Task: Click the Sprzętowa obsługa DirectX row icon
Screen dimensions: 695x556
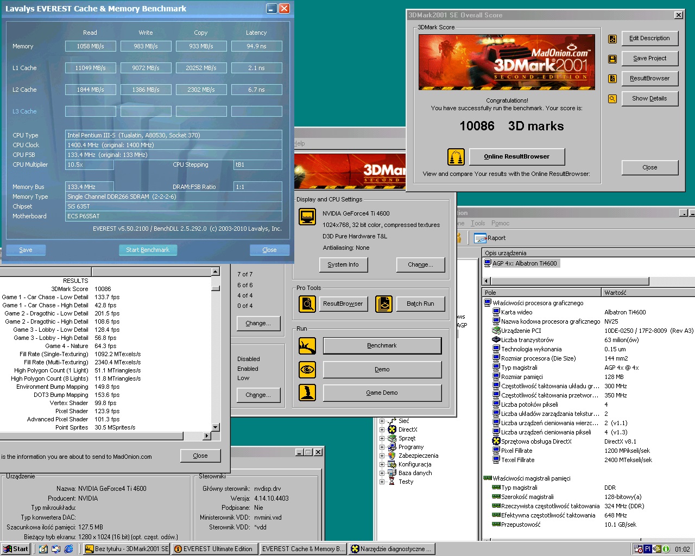Action: 496,441
